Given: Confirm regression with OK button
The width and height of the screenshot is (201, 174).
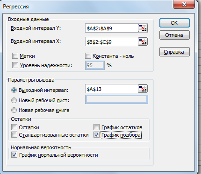Looking at the screenshot, I should (174, 23).
